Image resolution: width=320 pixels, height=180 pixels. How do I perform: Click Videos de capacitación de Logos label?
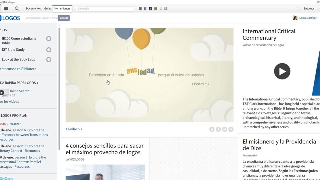tap(263, 45)
